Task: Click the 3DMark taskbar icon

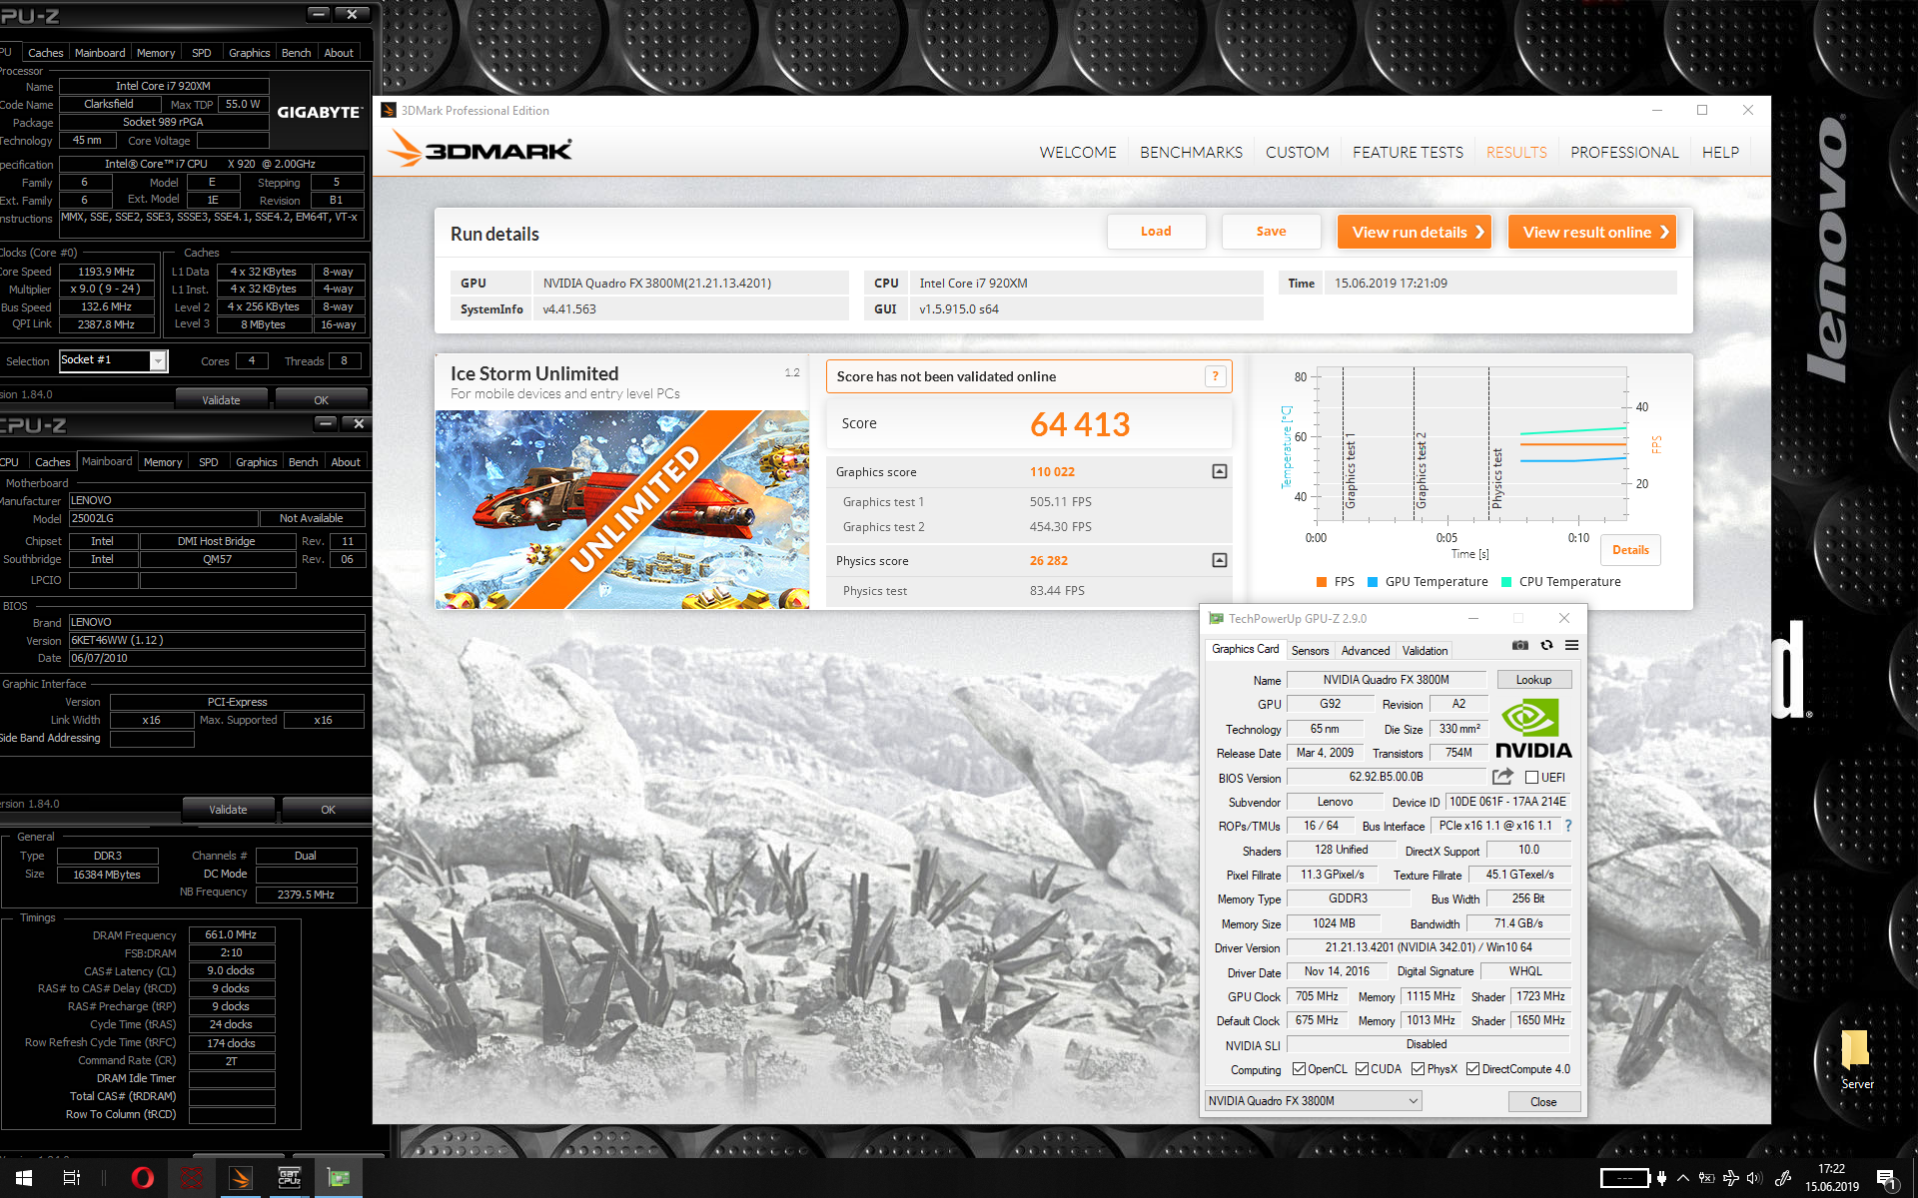Action: [241, 1178]
